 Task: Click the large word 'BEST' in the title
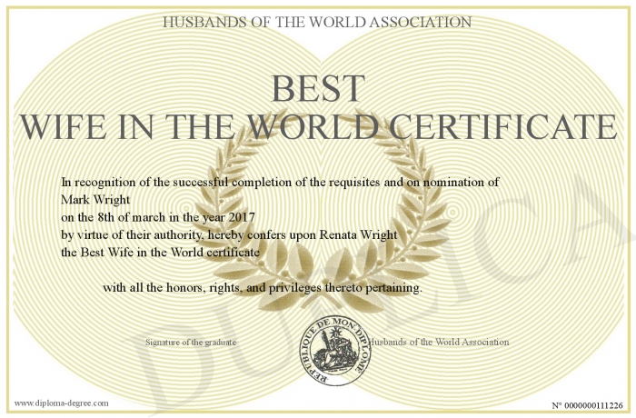(x=318, y=88)
